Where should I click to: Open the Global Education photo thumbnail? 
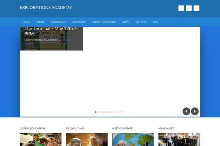(x=41, y=139)
